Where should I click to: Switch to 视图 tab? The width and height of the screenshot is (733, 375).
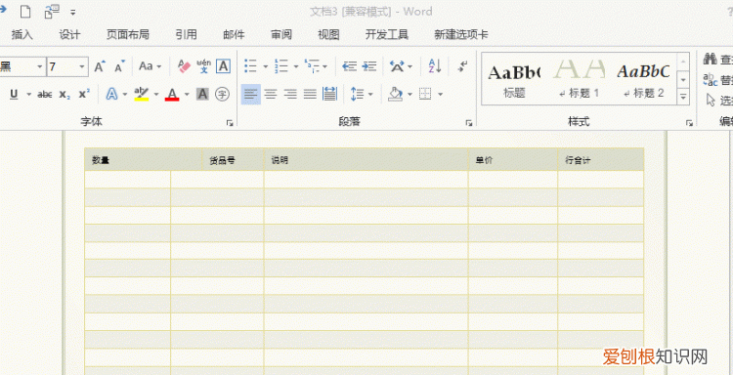[x=328, y=34]
